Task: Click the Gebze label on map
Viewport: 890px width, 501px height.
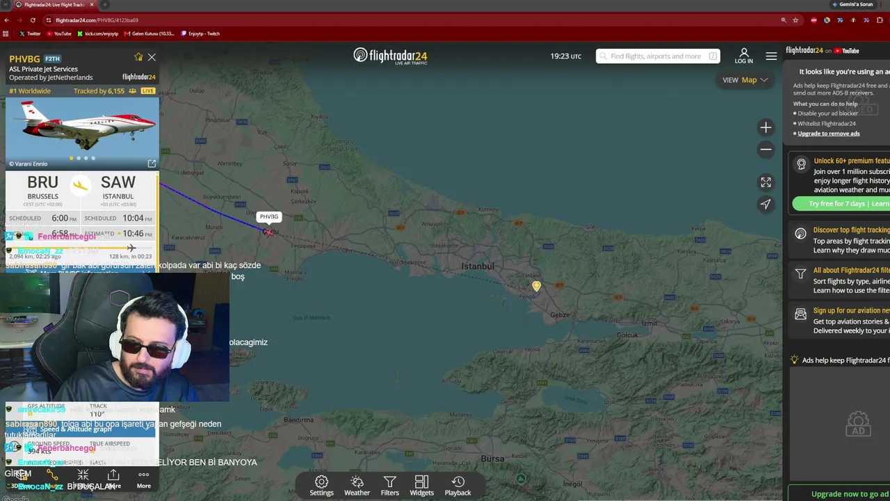Action: pyautogui.click(x=560, y=315)
